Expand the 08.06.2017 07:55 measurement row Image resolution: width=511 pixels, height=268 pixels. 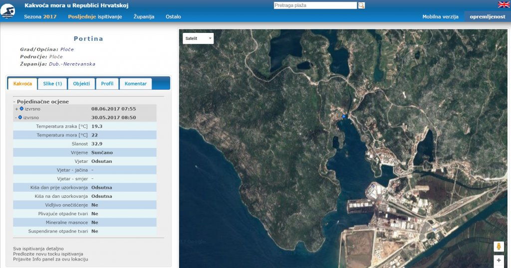[x=16, y=109]
